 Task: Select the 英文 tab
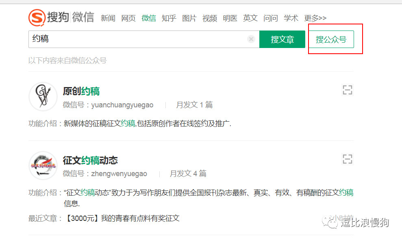point(250,18)
